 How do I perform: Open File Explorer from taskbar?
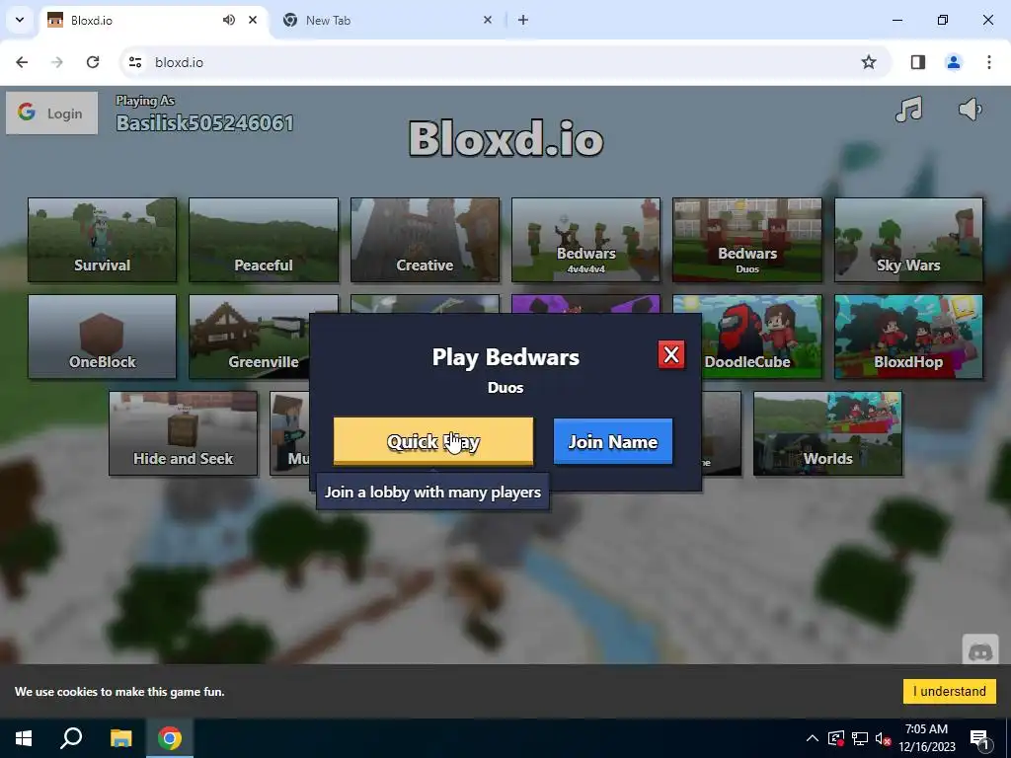(x=120, y=738)
